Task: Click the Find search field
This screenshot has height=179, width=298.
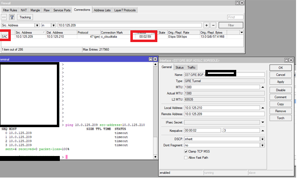Action: (x=235, y=17)
